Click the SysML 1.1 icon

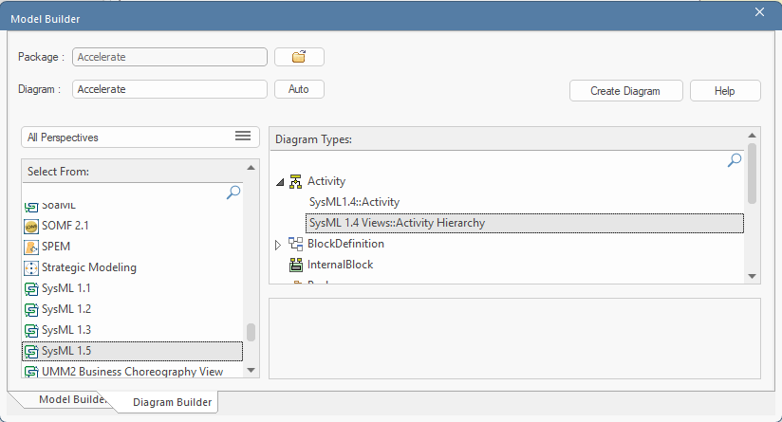31,288
